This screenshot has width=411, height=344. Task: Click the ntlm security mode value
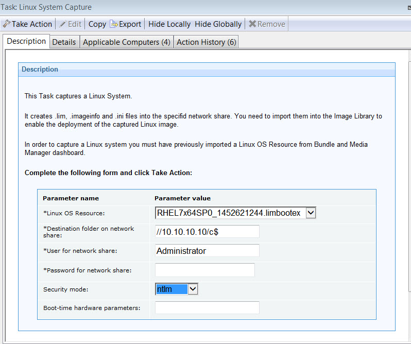tap(172, 289)
